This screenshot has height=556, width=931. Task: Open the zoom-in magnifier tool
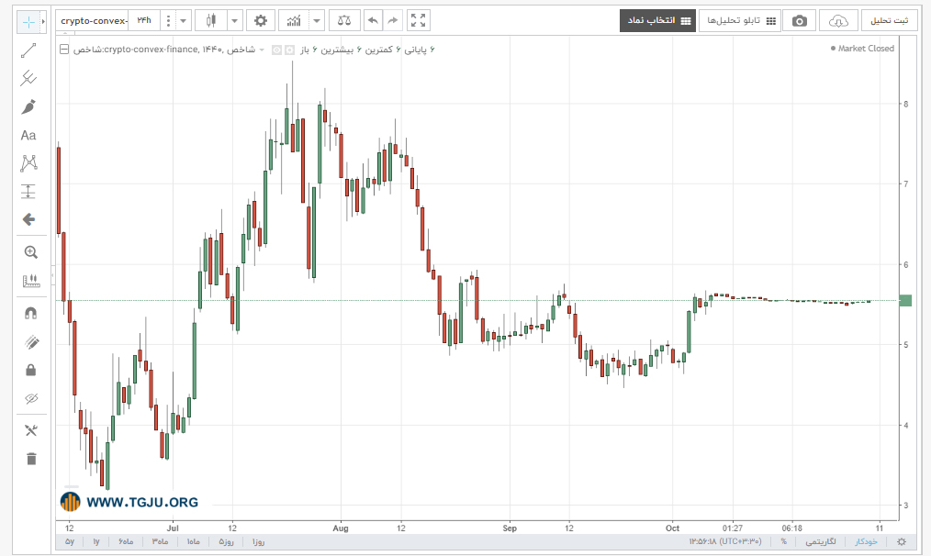[x=31, y=252]
